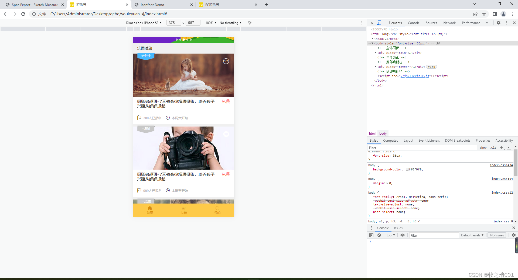518x280 pixels.
Task: Switch to the Network tab
Action: [x=449, y=23]
